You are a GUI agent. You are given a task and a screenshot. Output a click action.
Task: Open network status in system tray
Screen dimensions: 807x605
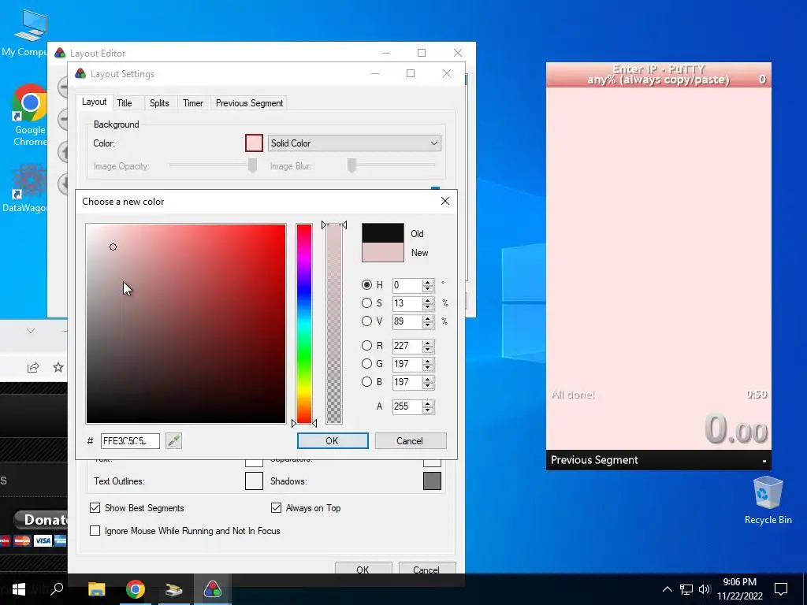[686, 589]
